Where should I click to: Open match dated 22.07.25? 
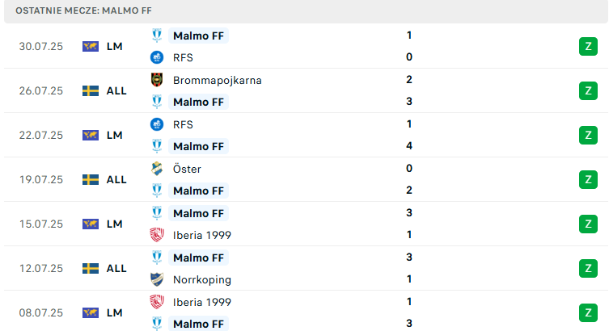[306, 135]
